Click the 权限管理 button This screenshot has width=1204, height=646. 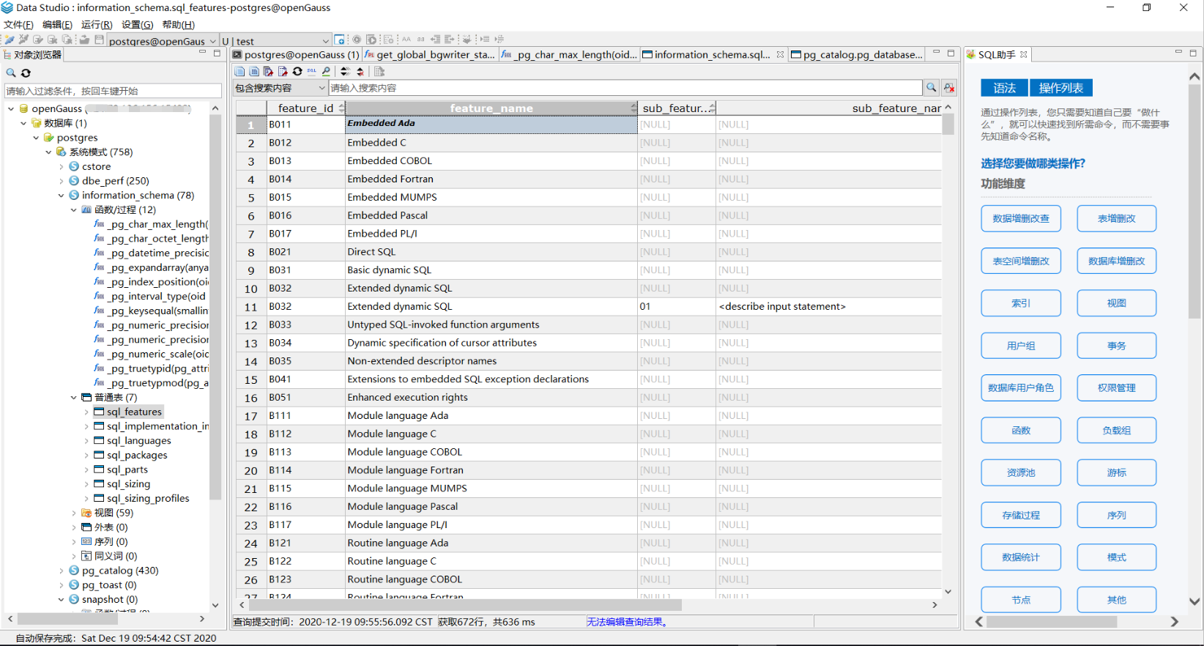(1116, 388)
